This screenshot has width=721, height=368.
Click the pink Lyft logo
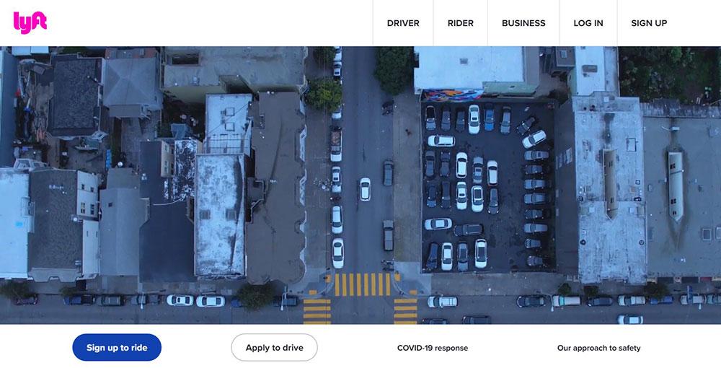pos(30,22)
